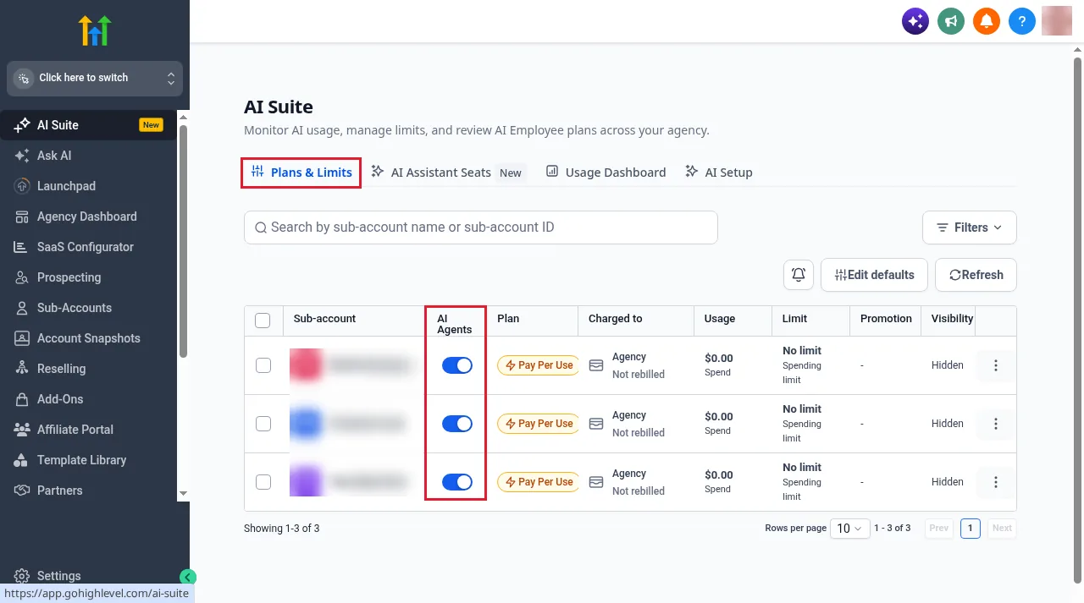The image size is (1084, 603).
Task: Open the user profile avatar
Action: (x=1057, y=21)
